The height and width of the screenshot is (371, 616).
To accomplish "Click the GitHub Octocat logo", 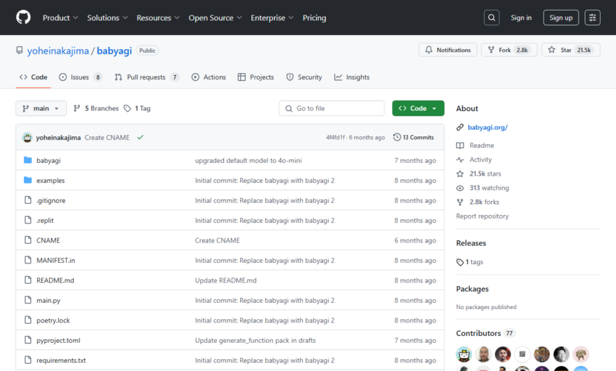I will [23, 18].
